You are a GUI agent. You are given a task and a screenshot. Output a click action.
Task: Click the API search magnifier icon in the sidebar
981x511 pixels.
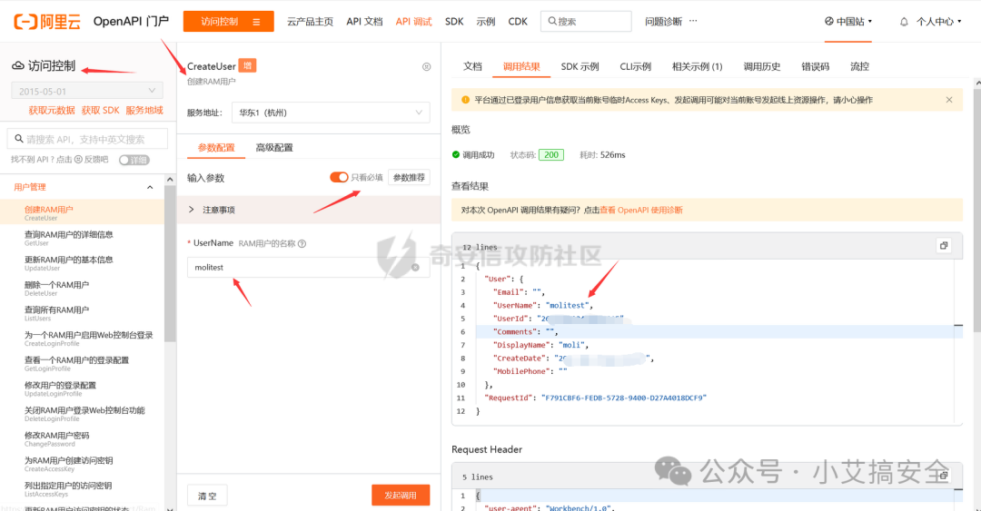(19, 139)
